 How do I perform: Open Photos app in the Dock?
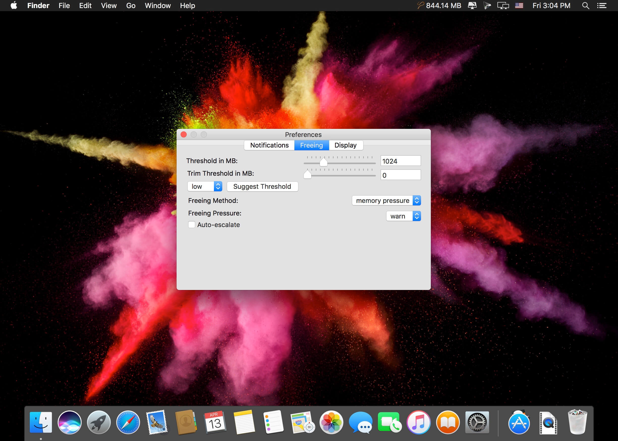pyautogui.click(x=331, y=422)
